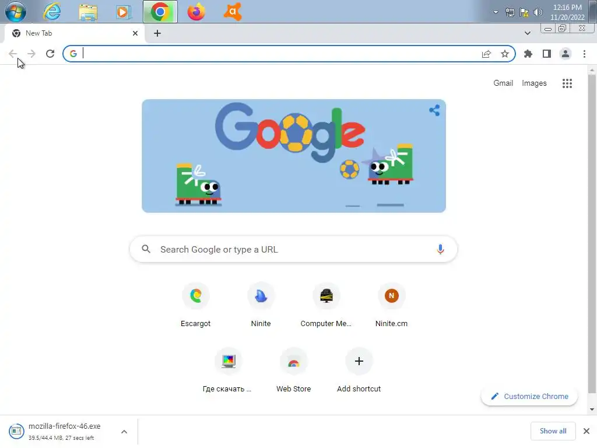Bookmark this tab with the star
The image size is (597, 448).
505,54
